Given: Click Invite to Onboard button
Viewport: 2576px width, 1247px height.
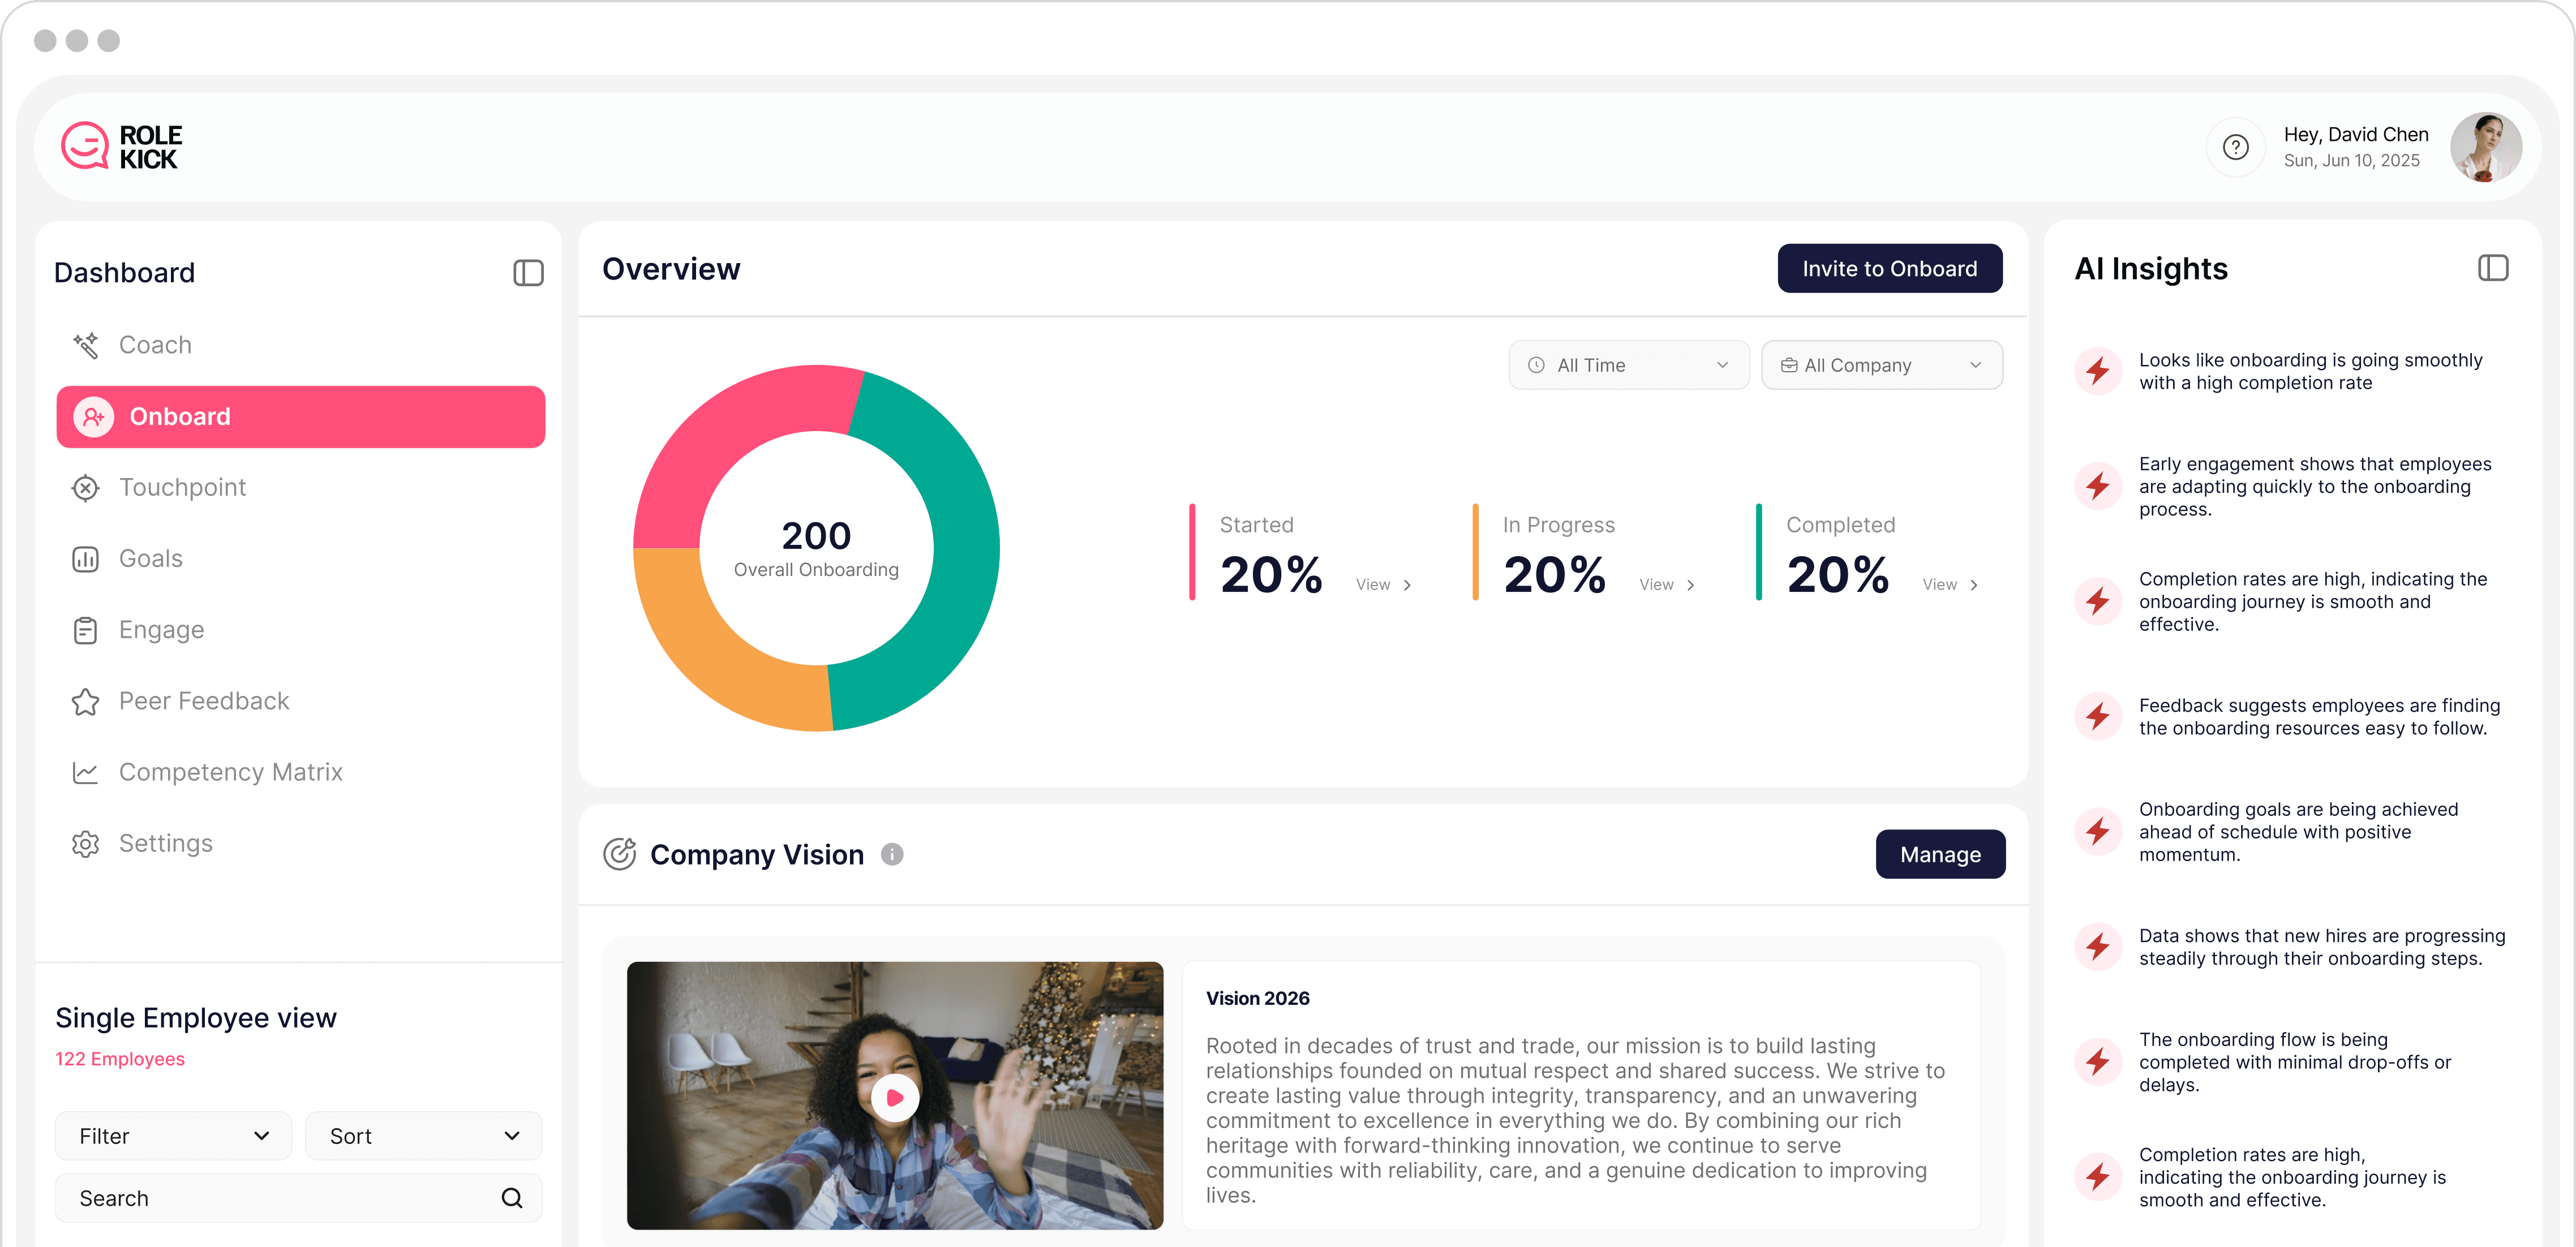Looking at the screenshot, I should coord(1889,269).
